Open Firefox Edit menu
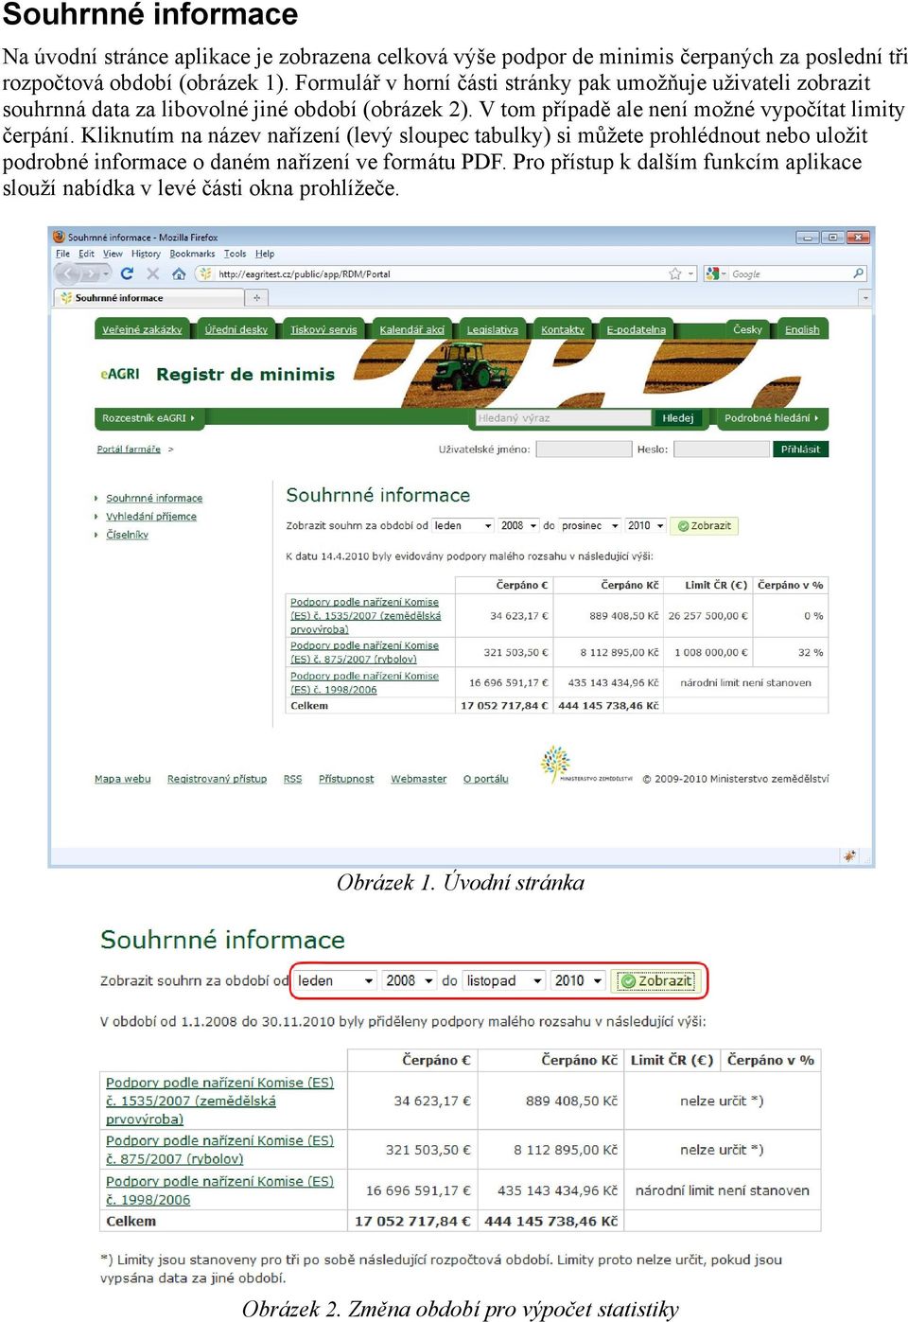Image resolution: width=908 pixels, height=1322 pixels. pyautogui.click(x=86, y=254)
